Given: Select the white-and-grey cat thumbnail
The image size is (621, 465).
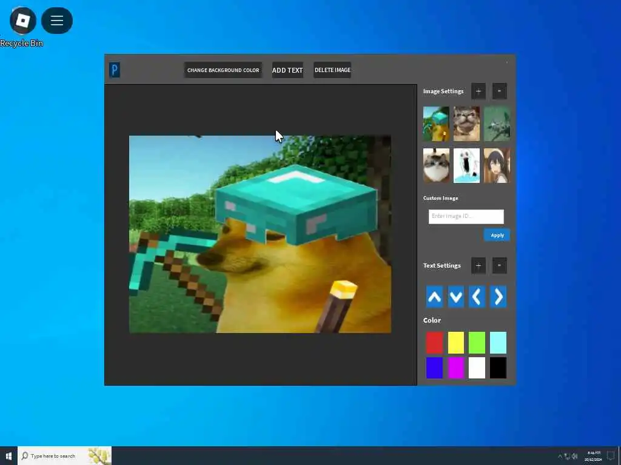Looking at the screenshot, I should click(x=436, y=166).
